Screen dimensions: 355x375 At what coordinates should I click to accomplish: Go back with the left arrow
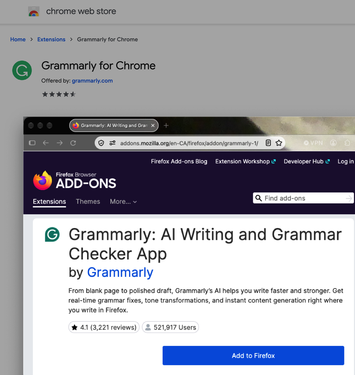tap(46, 143)
